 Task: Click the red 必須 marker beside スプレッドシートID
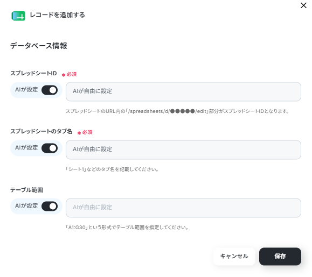pos(69,74)
